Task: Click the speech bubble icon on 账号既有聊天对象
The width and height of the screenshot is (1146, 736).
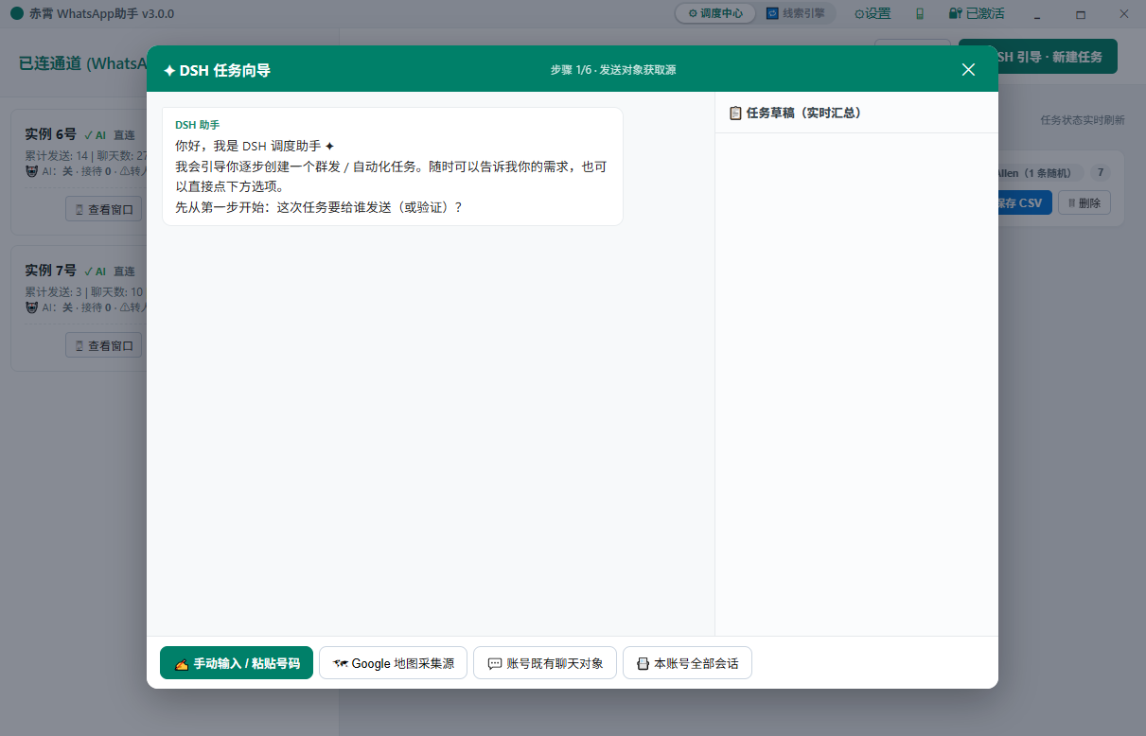Action: (494, 664)
